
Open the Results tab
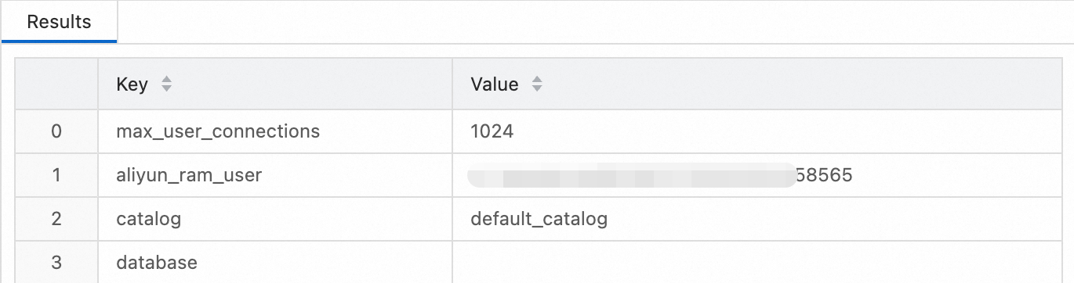click(x=59, y=22)
